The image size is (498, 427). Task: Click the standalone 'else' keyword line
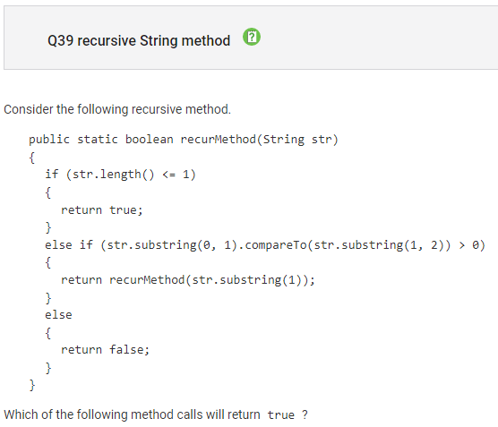coord(58,315)
